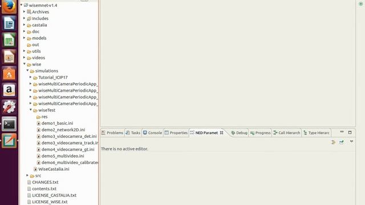The width and height of the screenshot is (365, 205).
Task: Collapse the simulations folder
Action: pos(27,70)
